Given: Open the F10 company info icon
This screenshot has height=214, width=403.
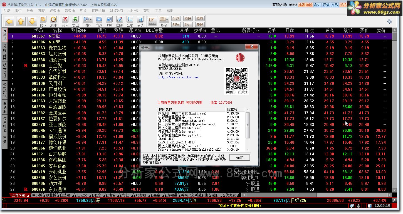Looking at the screenshot, I should click(x=109, y=21).
